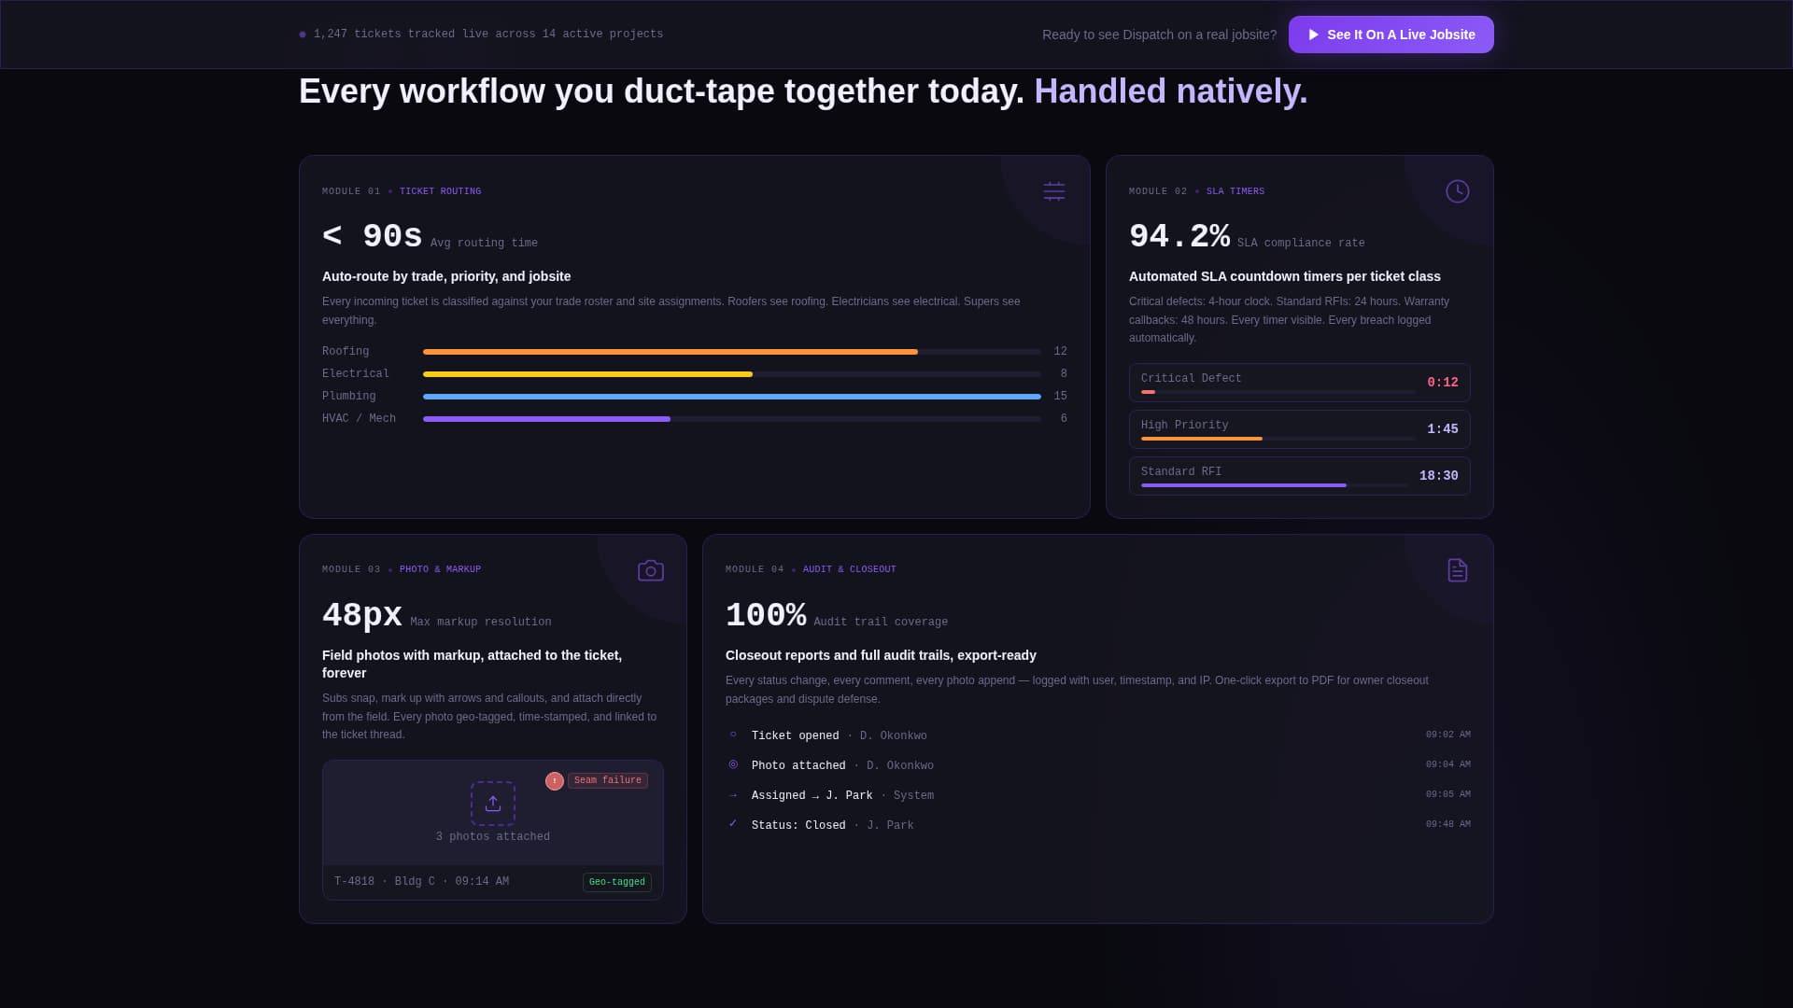Select the Standard RFI timer row
1793x1008 pixels.
(x=1299, y=476)
